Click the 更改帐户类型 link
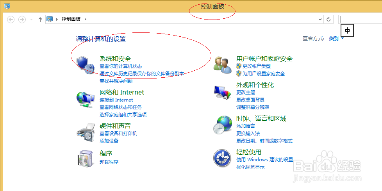The width and height of the screenshot is (382, 191). (x=257, y=66)
